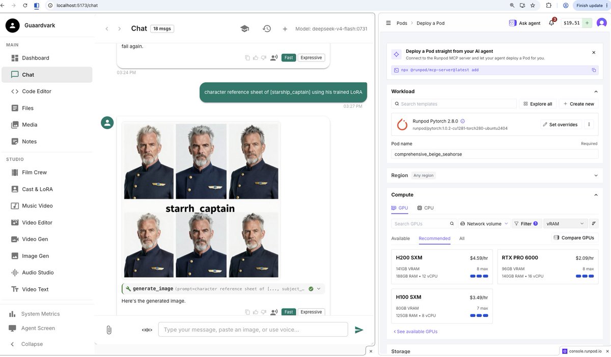Image resolution: width=611 pixels, height=357 pixels.
Task: Follow the See available GPUs link
Action: (415, 332)
